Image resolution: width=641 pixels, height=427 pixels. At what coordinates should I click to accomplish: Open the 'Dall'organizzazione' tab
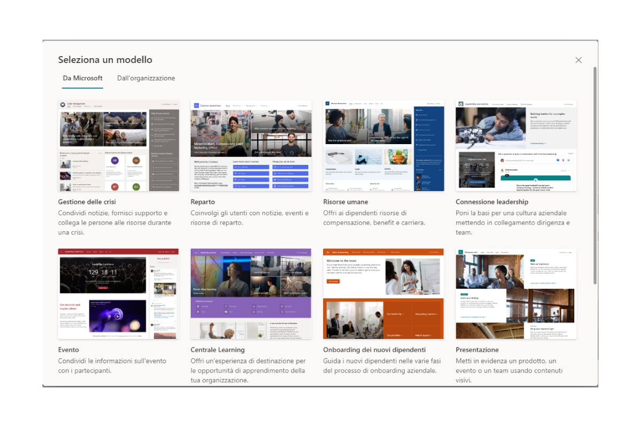[x=145, y=78]
